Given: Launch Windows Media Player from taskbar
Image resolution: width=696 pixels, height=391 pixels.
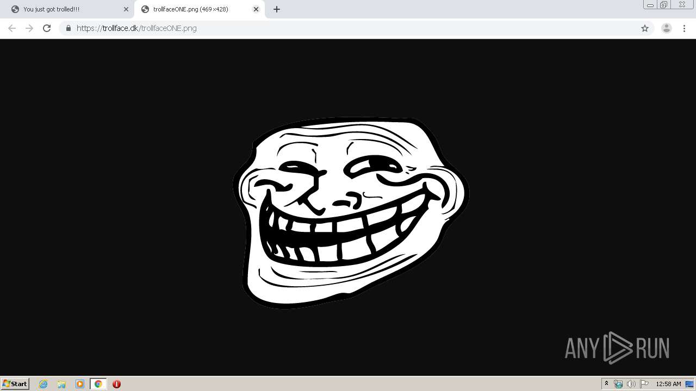Looking at the screenshot, I should click(x=80, y=384).
